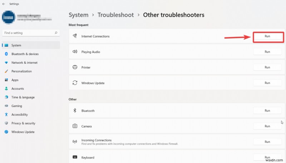Click the Network & internet wifi icon
This screenshot has width=286, height=163.
coord(6,63)
